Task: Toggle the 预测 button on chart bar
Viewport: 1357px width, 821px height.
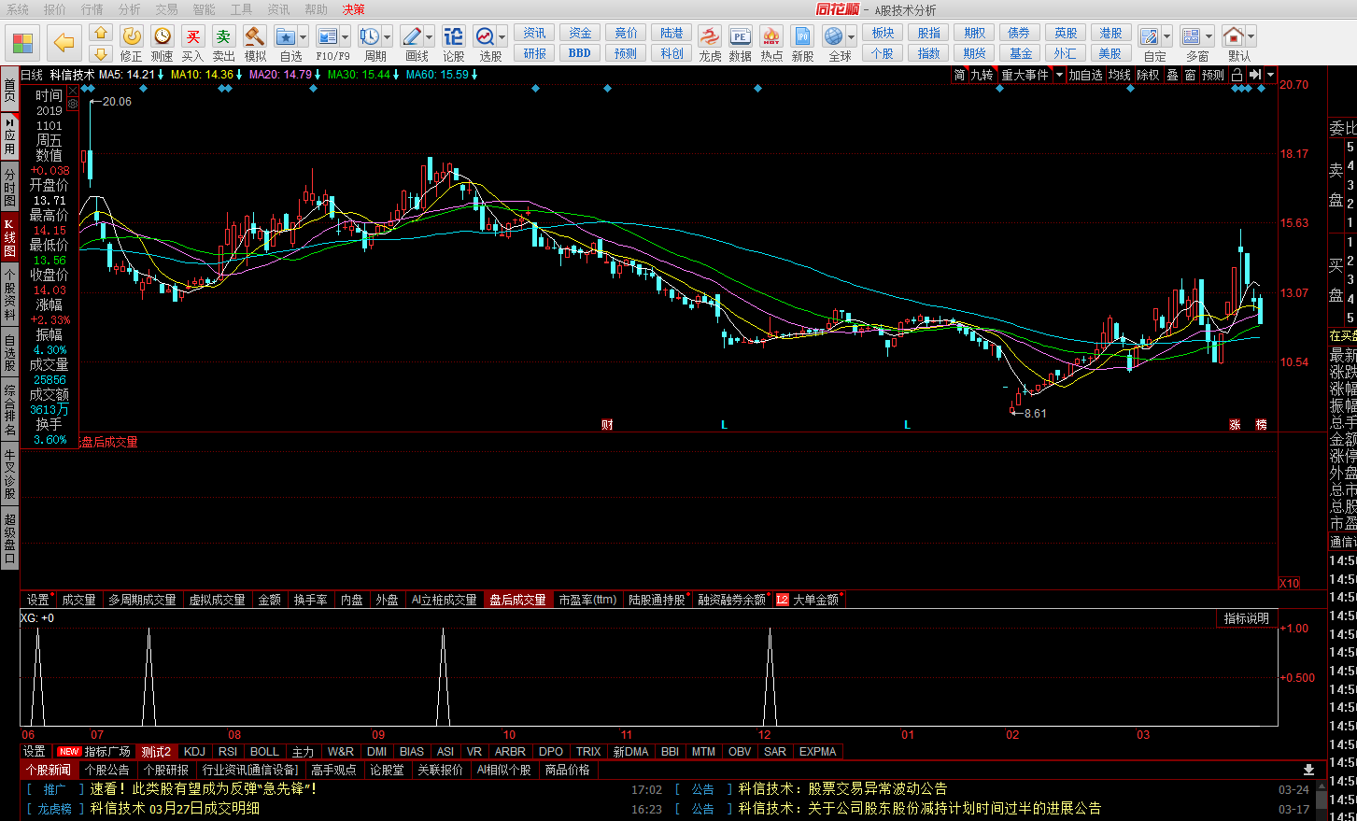Action: pyautogui.click(x=1213, y=75)
